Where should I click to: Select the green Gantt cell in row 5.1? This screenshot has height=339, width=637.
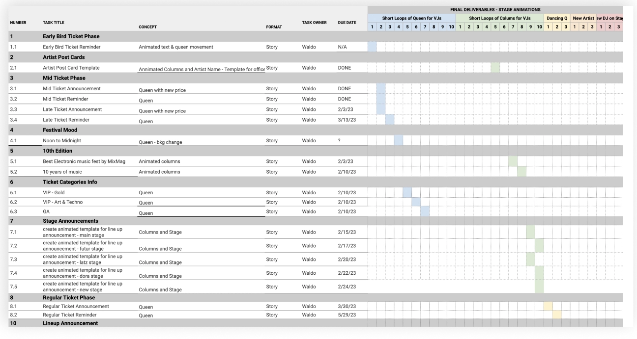pyautogui.click(x=513, y=161)
